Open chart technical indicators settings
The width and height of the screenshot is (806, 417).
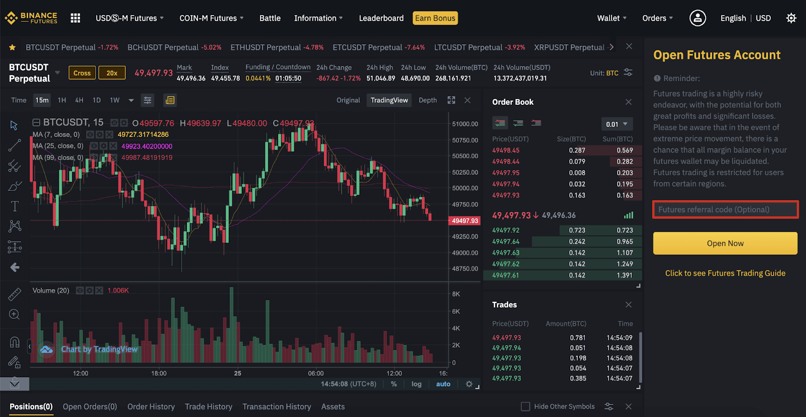pyautogui.click(x=148, y=100)
